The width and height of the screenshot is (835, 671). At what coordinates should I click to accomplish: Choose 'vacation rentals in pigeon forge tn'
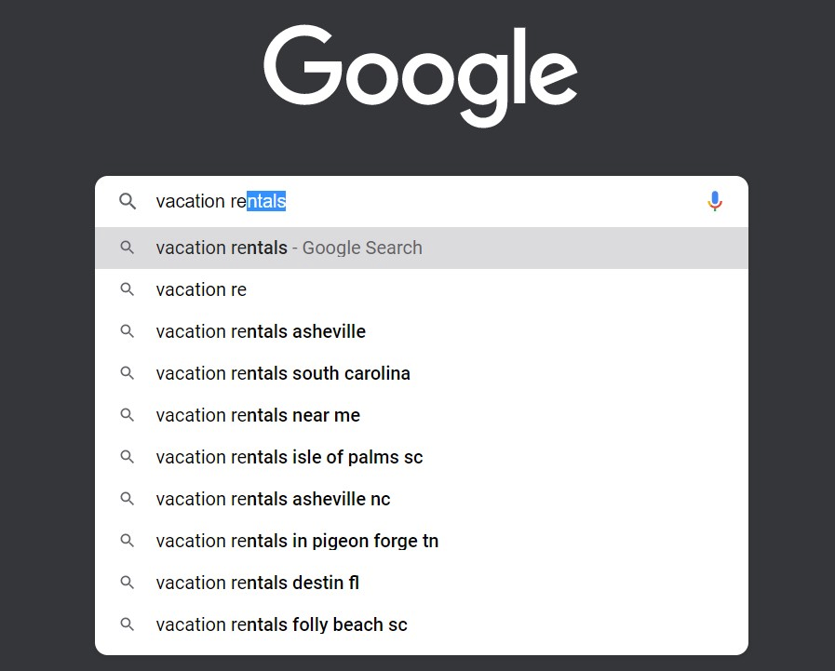[x=422, y=541]
